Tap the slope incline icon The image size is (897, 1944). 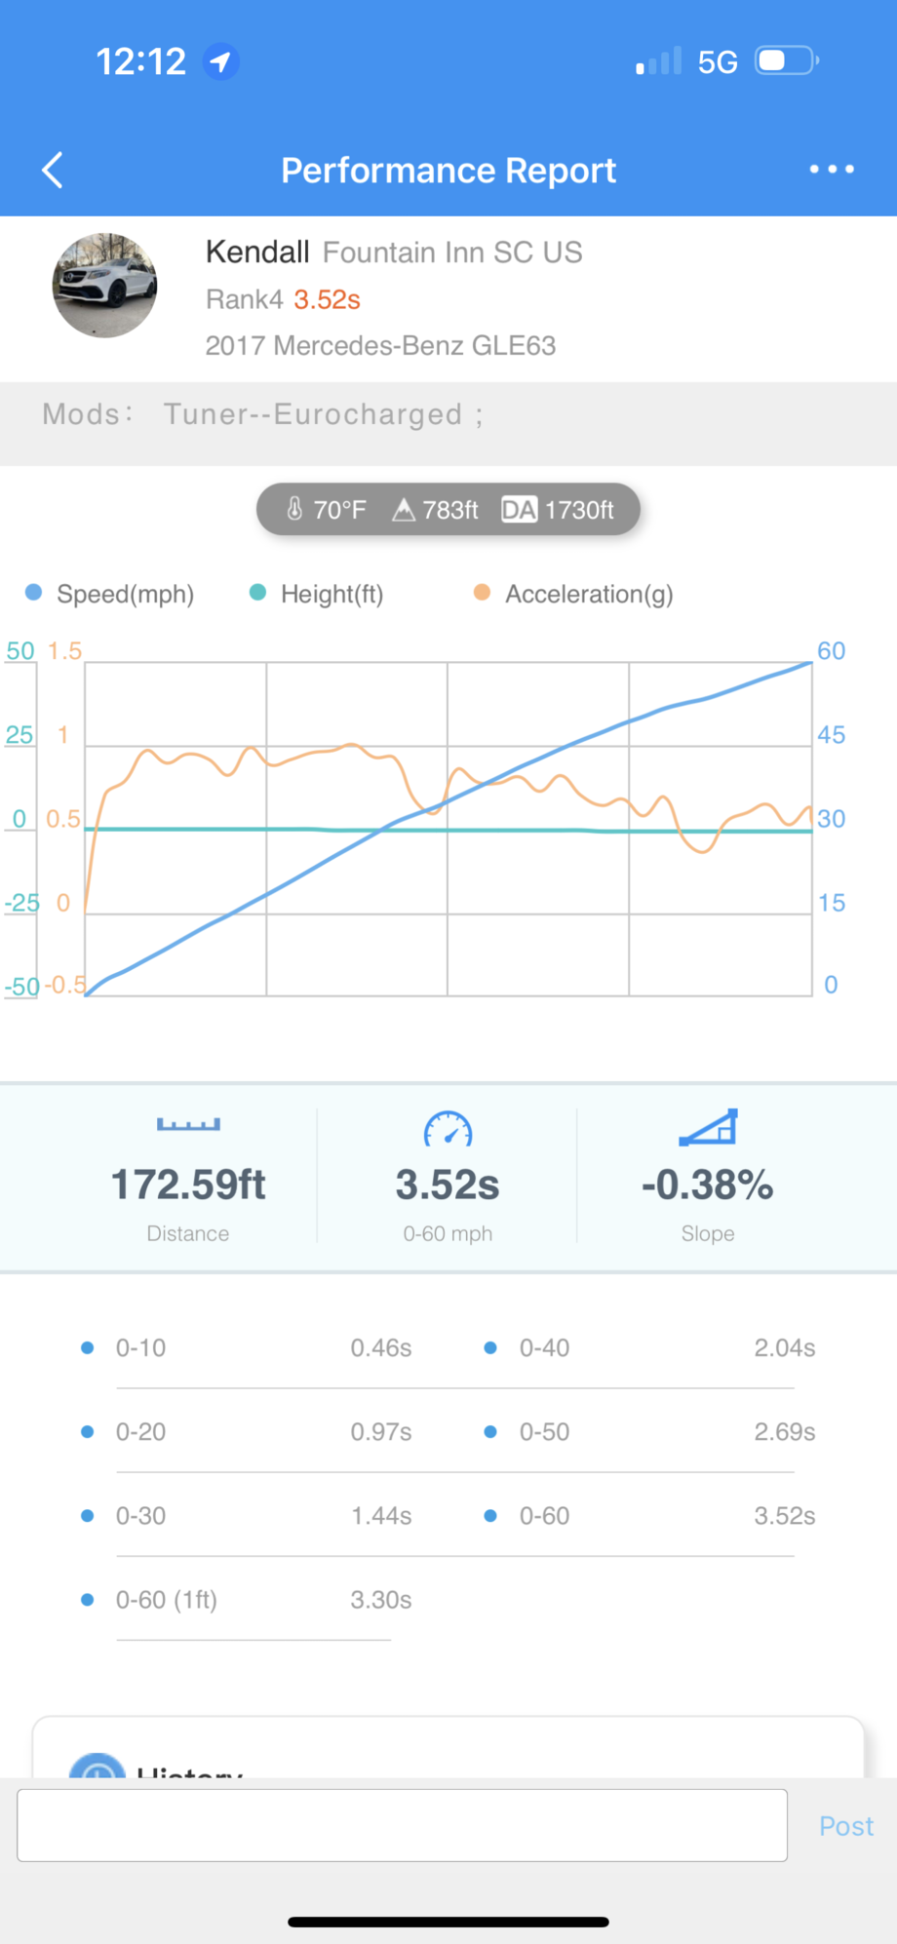tap(708, 1127)
